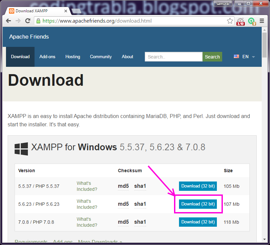Click the 105 Mb size value
This screenshot has height=245, width=270.
pyautogui.click(x=231, y=186)
